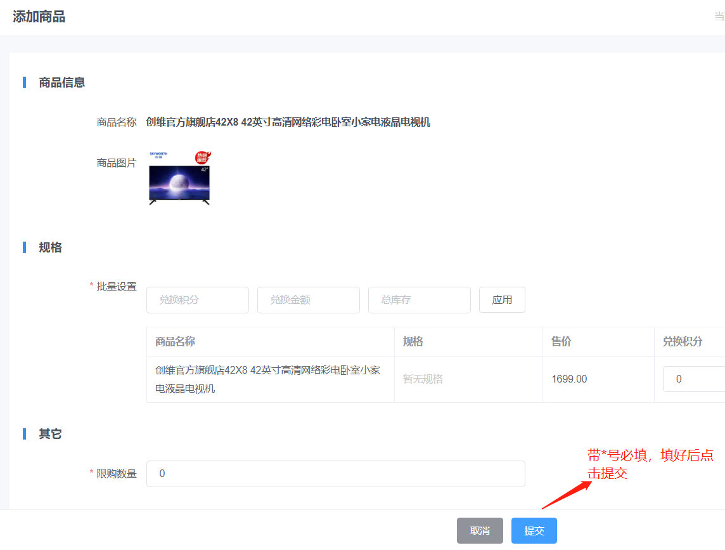This screenshot has height=550, width=725.
Task: Click the 应用 apply button
Action: coord(502,300)
